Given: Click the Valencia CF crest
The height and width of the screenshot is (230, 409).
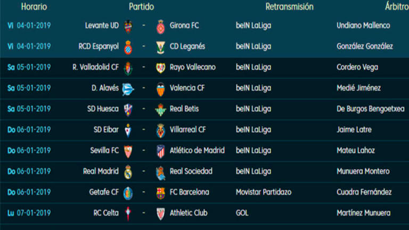Looking at the screenshot, I should [x=160, y=88].
